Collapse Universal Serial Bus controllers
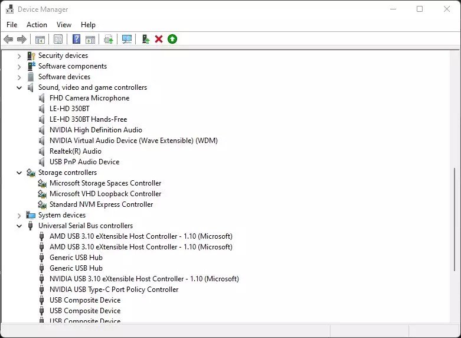461x338 pixels. tap(19, 226)
